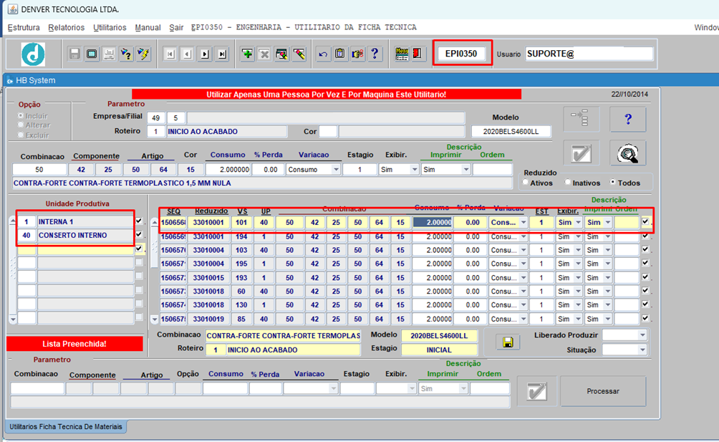
Task: Click the Save diskette toolbar icon
Action: pyautogui.click(x=74, y=54)
